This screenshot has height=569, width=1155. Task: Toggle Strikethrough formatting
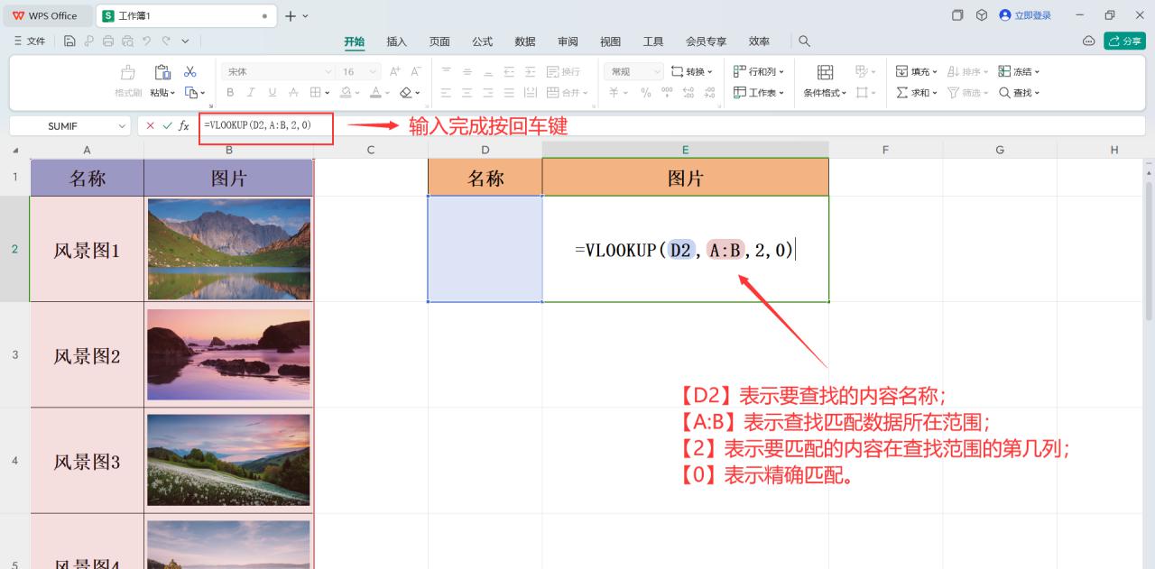click(x=293, y=93)
